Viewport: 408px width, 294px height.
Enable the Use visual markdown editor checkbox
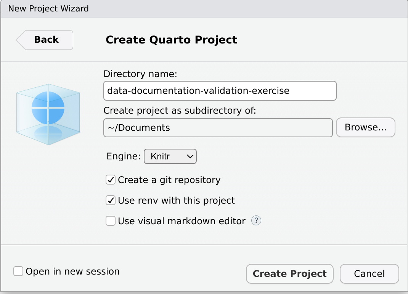[111, 221]
